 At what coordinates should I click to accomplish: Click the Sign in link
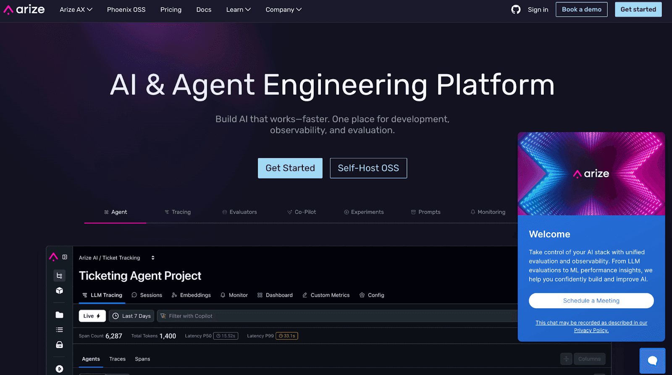[x=538, y=9]
